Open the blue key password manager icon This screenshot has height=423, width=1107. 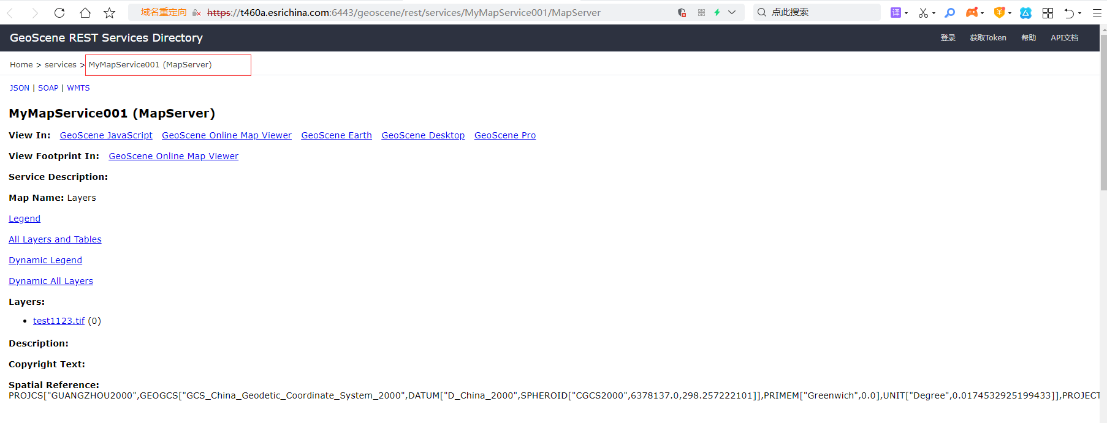pos(950,12)
